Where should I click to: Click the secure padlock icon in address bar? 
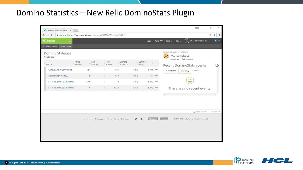click(x=57, y=35)
